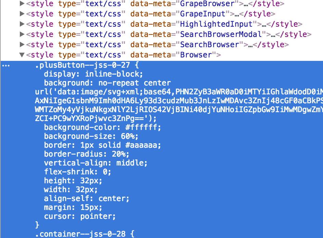This screenshot has width=323, height=238.
Task: Select the SearchBrowserModal attribute value
Action: click(x=221, y=35)
